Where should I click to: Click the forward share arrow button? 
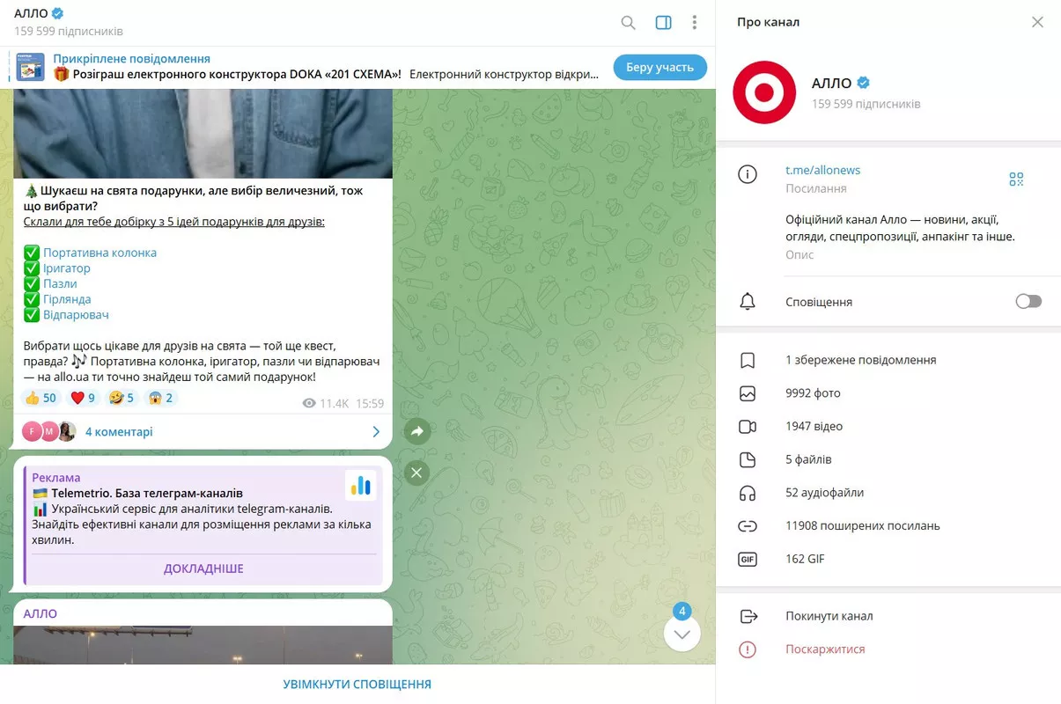[417, 431]
